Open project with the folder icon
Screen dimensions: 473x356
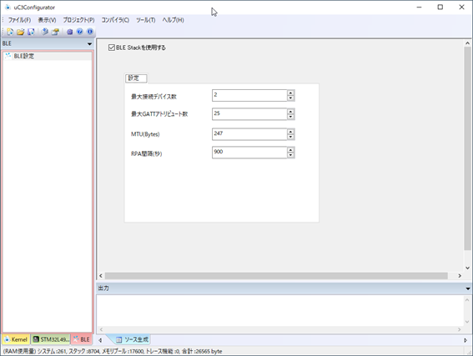click(21, 32)
